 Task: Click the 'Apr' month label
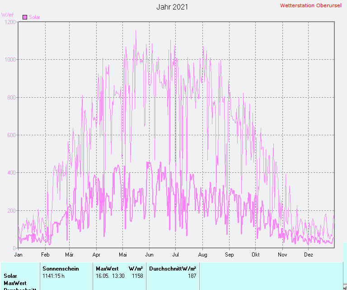(96, 255)
